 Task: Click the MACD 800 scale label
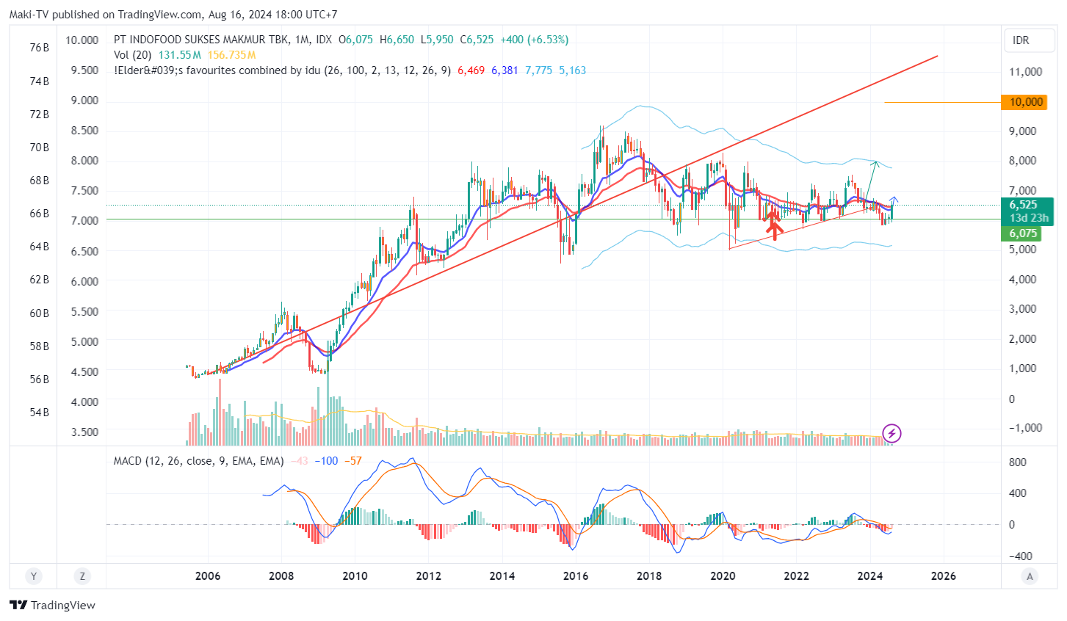coord(1018,462)
